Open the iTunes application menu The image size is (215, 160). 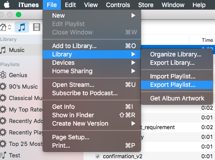29,5
